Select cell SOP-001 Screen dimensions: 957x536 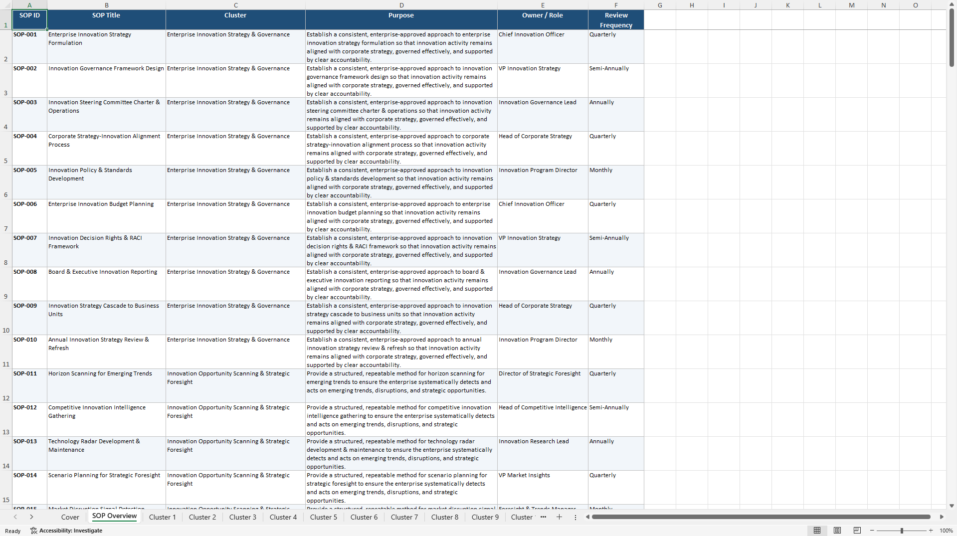click(29, 46)
